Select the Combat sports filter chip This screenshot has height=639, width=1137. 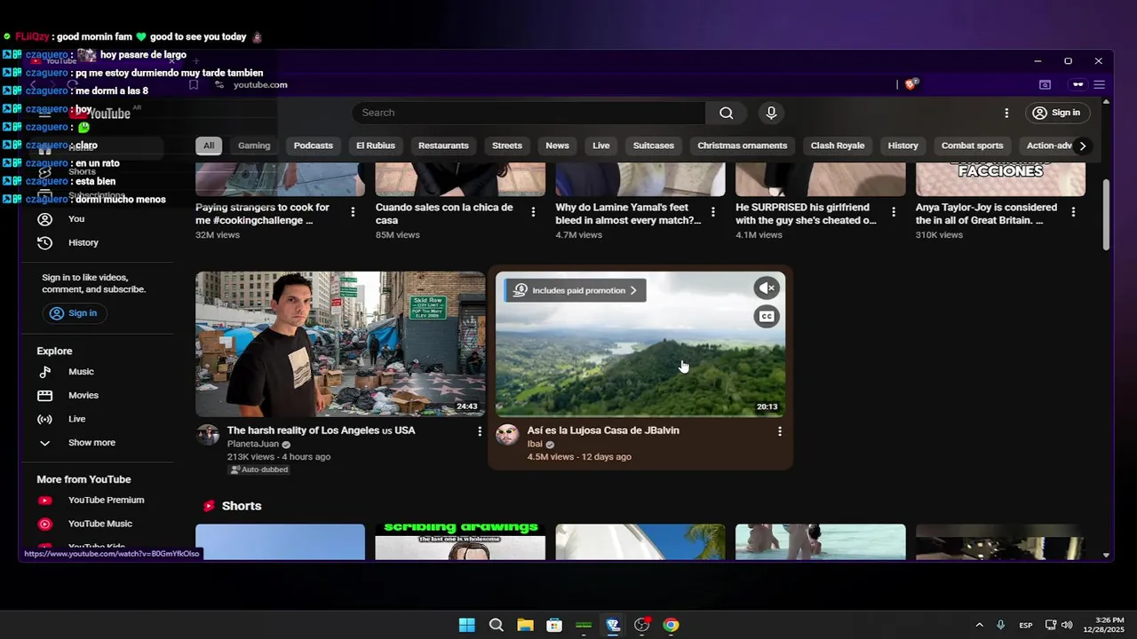tap(973, 146)
